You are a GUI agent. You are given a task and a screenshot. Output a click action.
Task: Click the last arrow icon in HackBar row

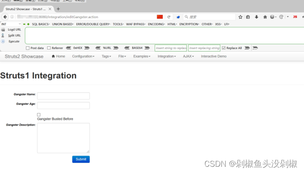click(255, 48)
